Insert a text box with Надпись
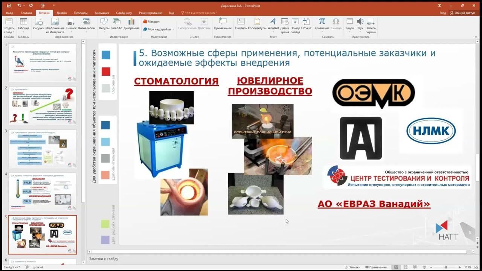Image resolution: width=482 pixels, height=271 pixels. 241,24
